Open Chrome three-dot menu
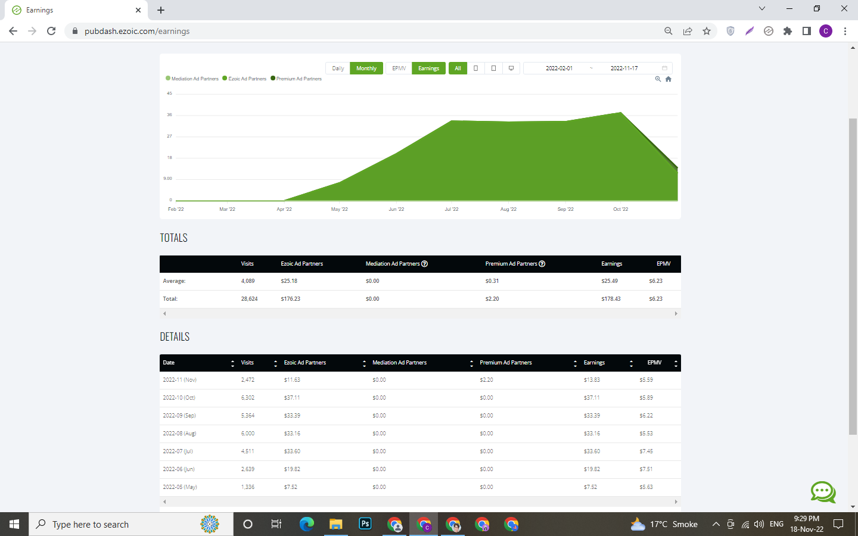Screen dimensions: 858x536 tap(845, 31)
